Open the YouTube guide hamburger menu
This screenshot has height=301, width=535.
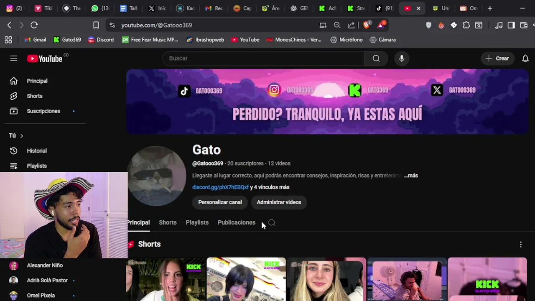point(14,59)
